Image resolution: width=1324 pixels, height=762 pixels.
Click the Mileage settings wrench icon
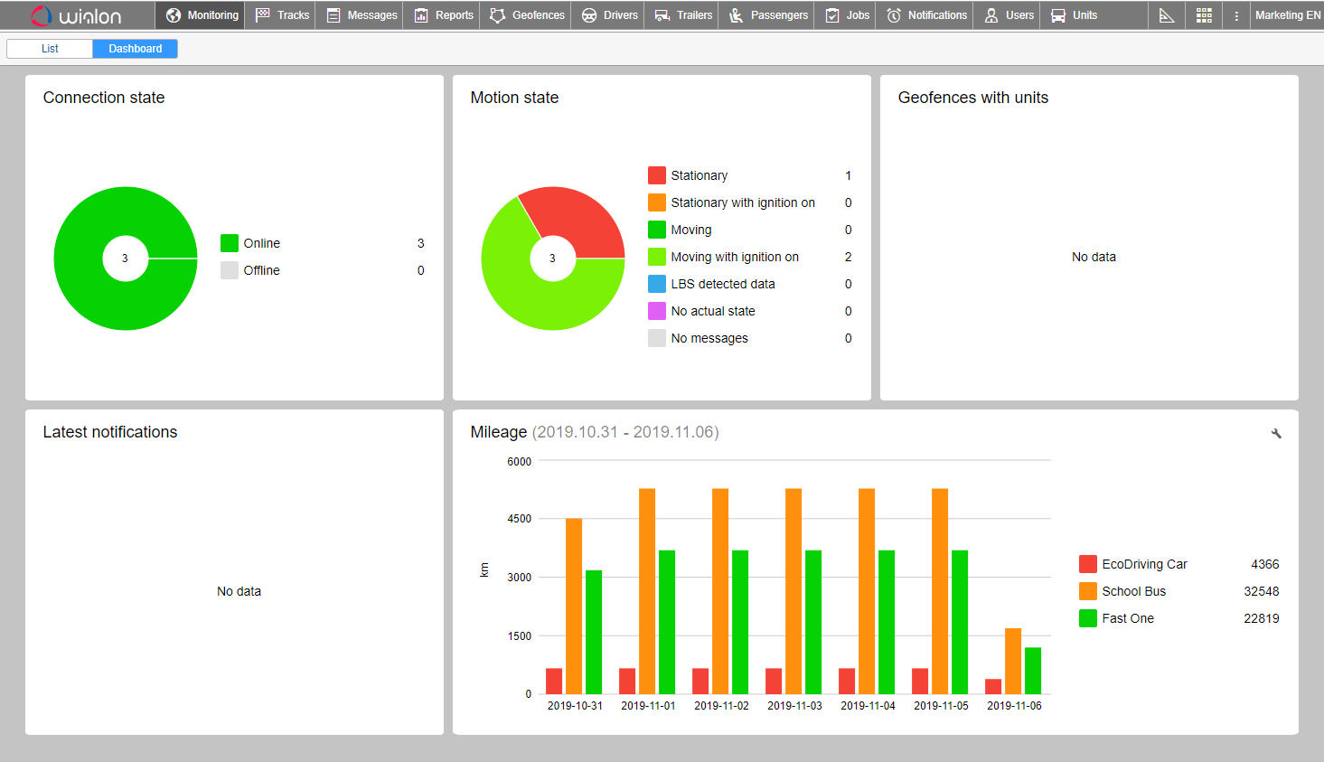1276,434
